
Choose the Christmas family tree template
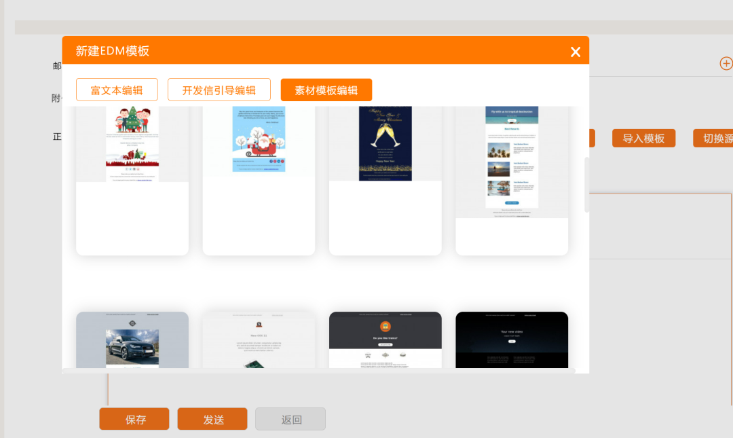click(x=132, y=181)
